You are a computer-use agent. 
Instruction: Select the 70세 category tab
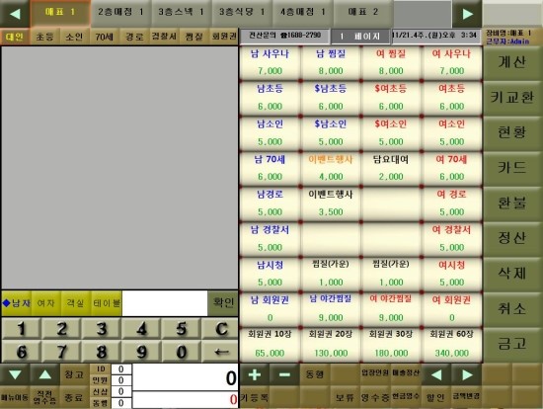click(105, 37)
